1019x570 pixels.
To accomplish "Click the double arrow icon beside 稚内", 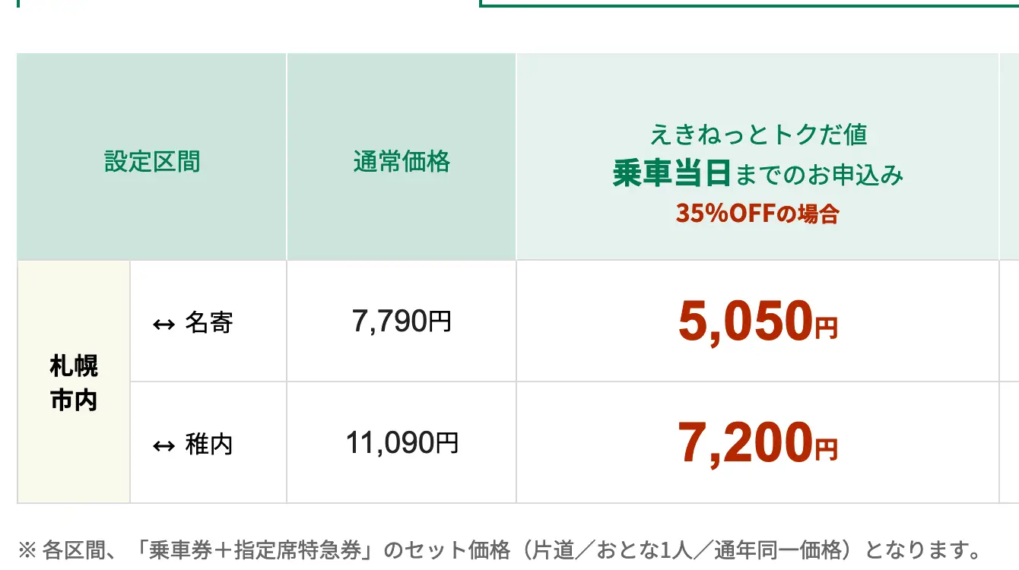I will pos(164,446).
